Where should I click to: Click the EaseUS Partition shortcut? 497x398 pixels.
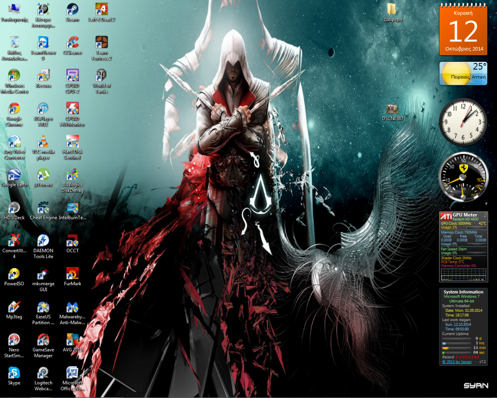point(43,313)
